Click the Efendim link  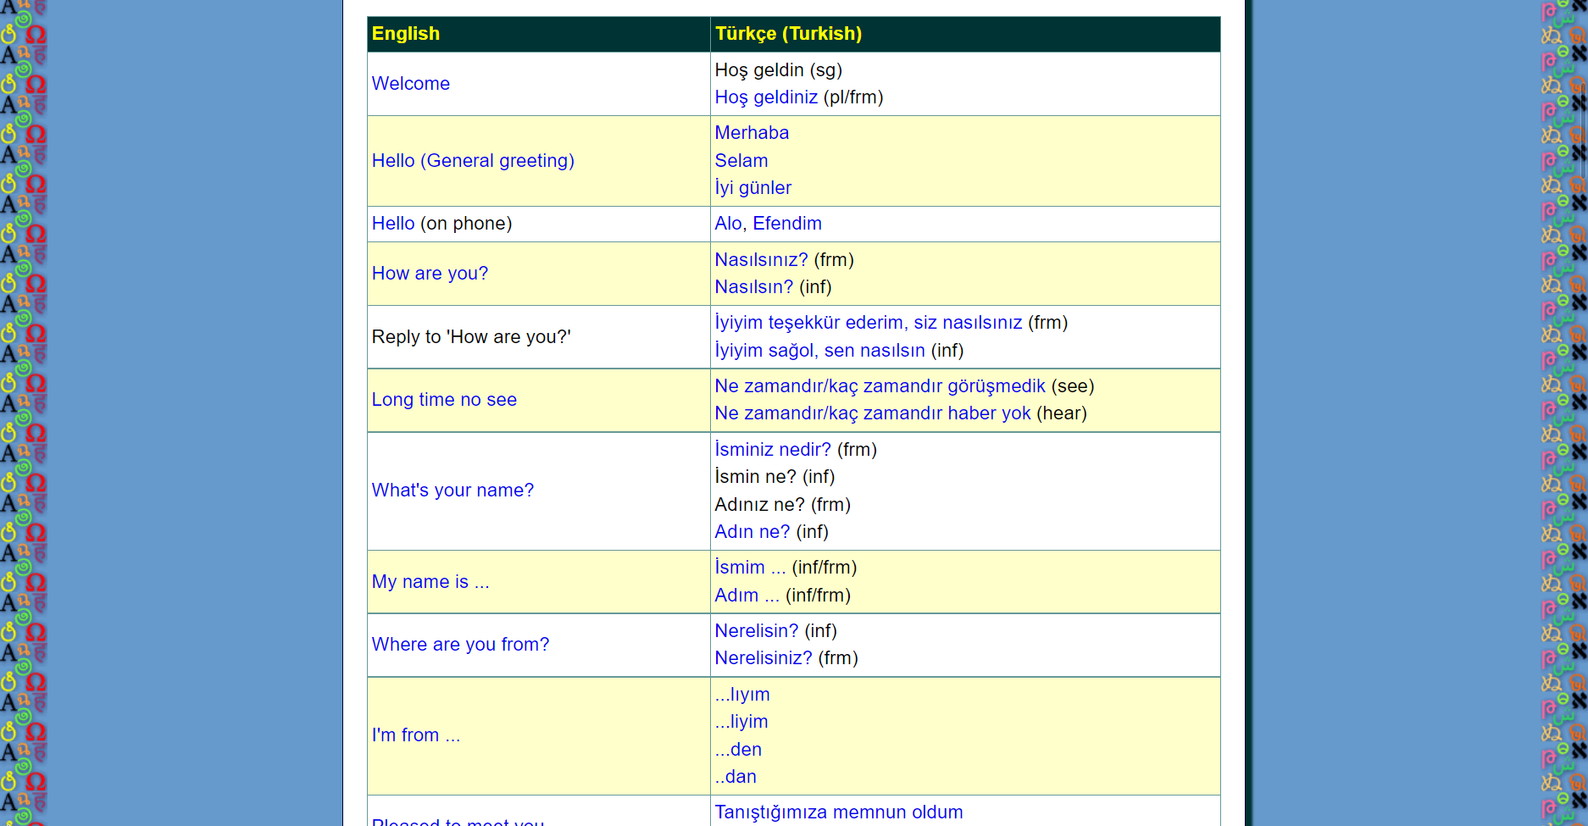(x=788, y=224)
